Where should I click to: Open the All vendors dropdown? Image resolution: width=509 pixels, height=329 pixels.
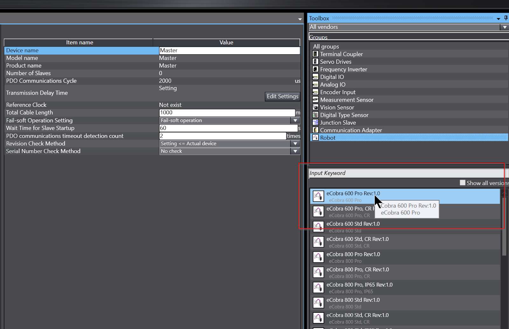[x=505, y=27]
